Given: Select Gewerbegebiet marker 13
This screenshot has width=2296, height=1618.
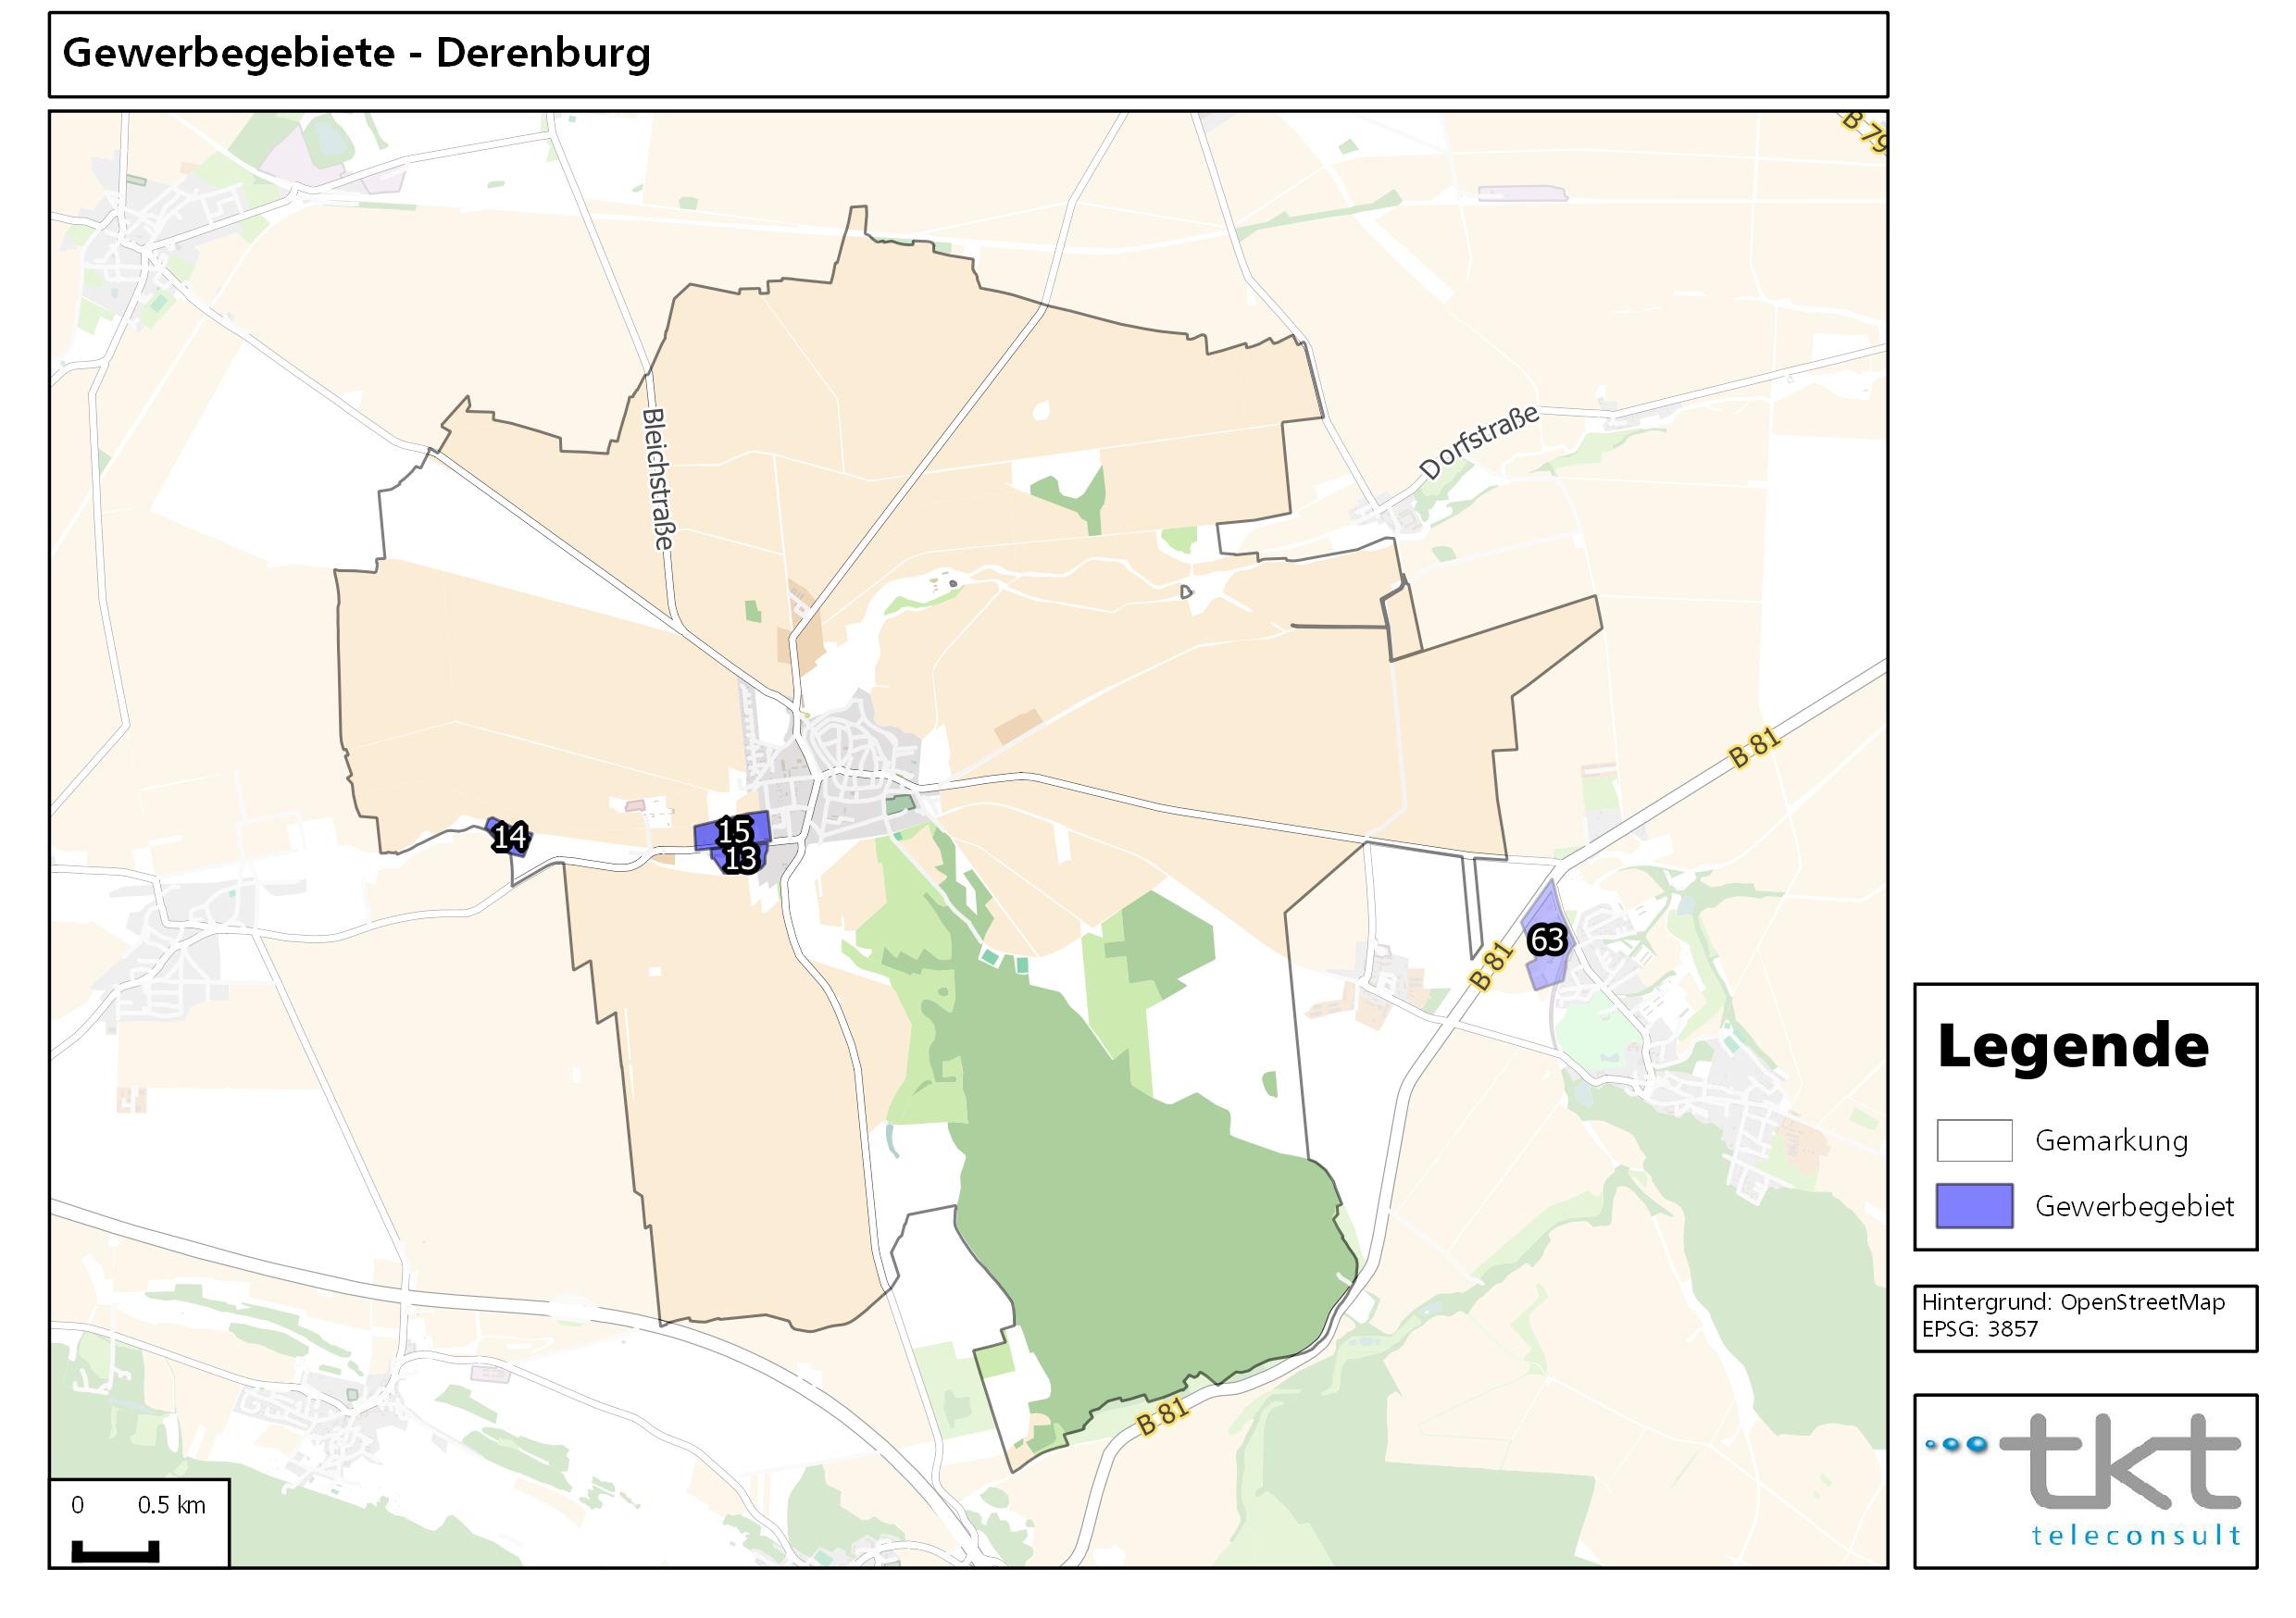Looking at the screenshot, I should click(x=740, y=859).
